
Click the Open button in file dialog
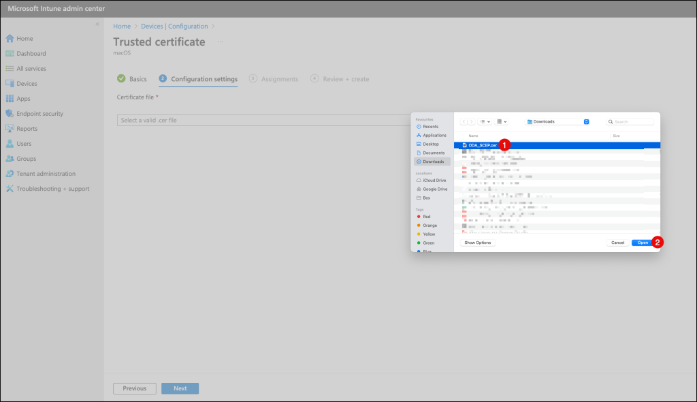(642, 243)
